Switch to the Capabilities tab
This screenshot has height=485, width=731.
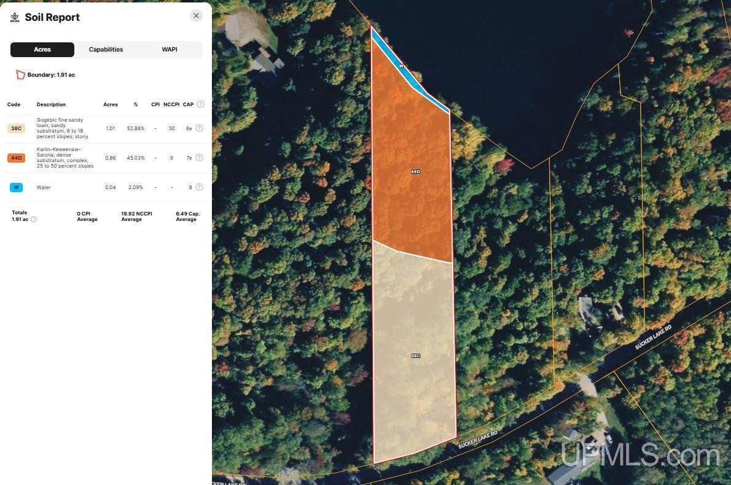click(x=106, y=49)
